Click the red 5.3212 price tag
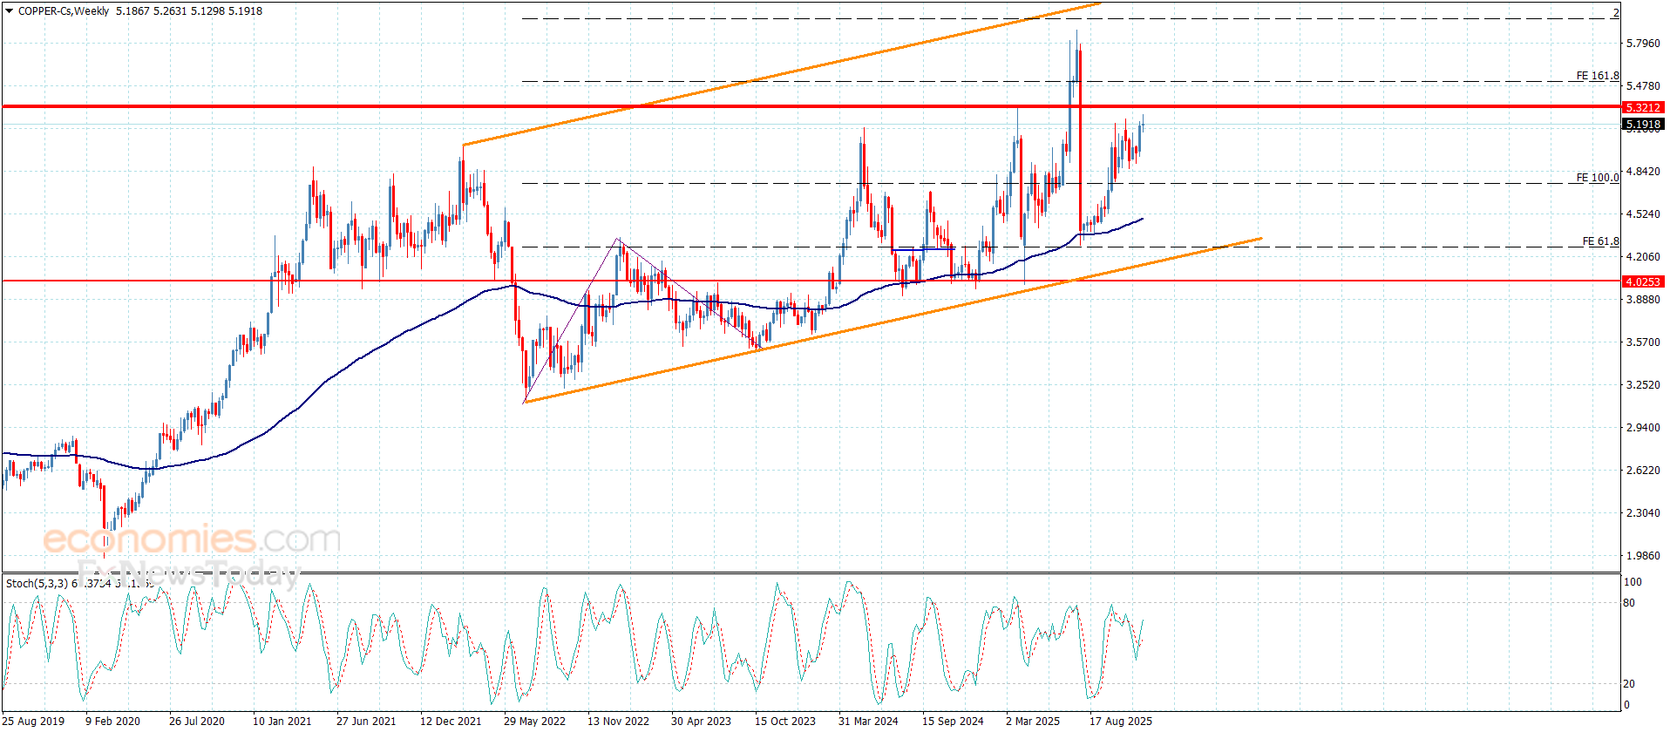 pos(1643,107)
